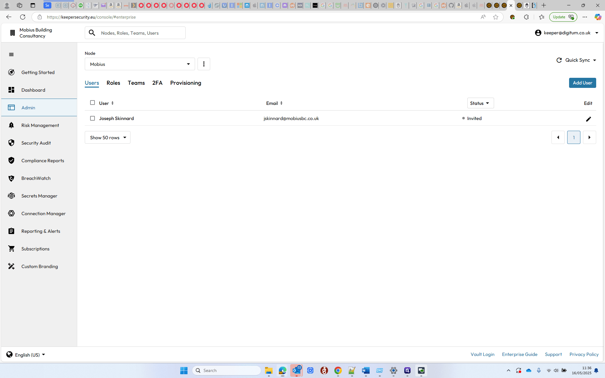
Task: Open the Status filter dropdown
Action: click(x=481, y=103)
